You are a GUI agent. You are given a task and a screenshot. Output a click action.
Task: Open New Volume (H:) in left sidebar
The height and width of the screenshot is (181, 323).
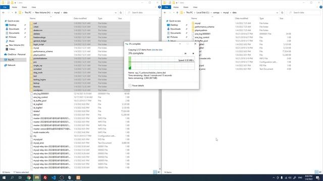(x=16, y=45)
